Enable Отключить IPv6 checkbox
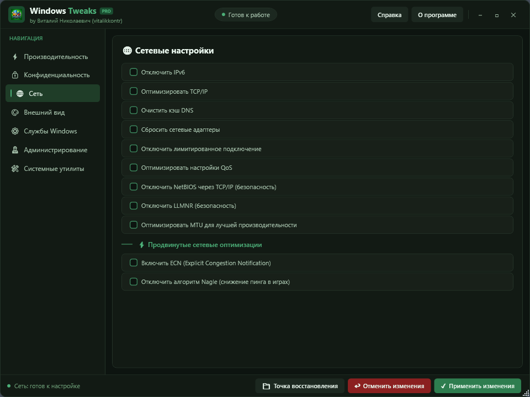Screen dimensions: 530x397 click(134, 72)
